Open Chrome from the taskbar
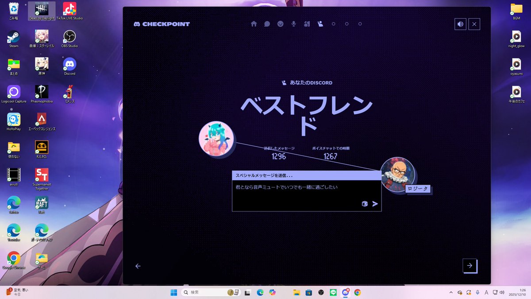The height and width of the screenshot is (299, 531). coord(358,292)
